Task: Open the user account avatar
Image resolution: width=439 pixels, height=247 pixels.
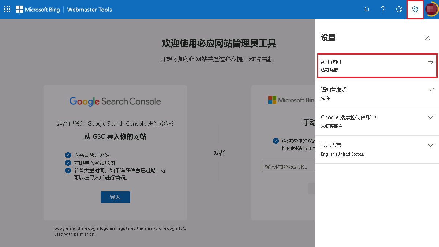Action: click(x=432, y=10)
